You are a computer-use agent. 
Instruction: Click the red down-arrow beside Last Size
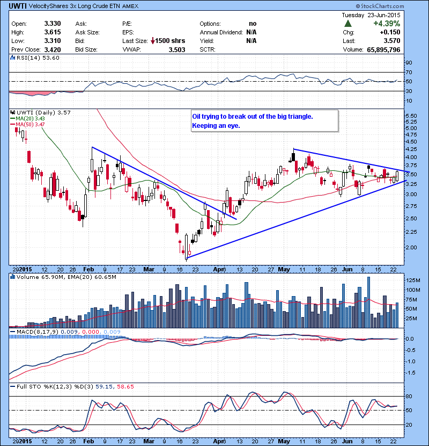point(153,41)
